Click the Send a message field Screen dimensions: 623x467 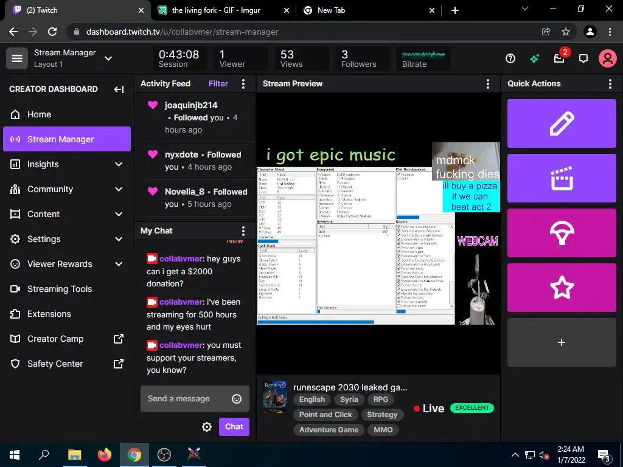point(195,399)
